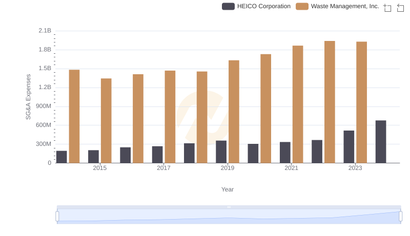The height and width of the screenshot is (236, 410).
Task: Click the x-axis label 2015
Action: 99,168
